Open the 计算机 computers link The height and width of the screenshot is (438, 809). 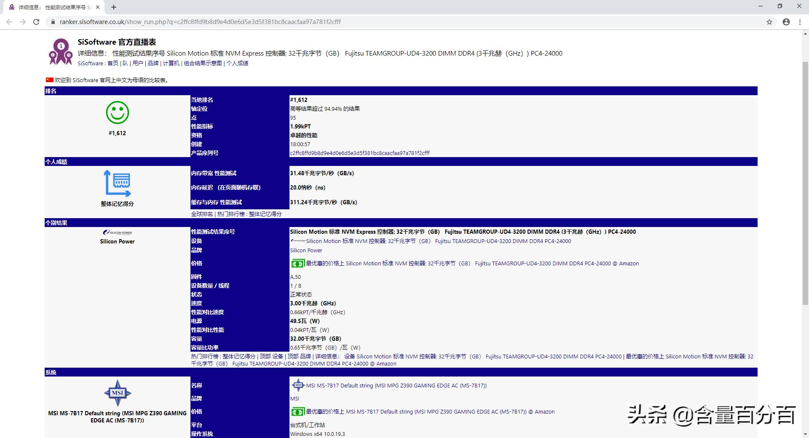tap(171, 63)
